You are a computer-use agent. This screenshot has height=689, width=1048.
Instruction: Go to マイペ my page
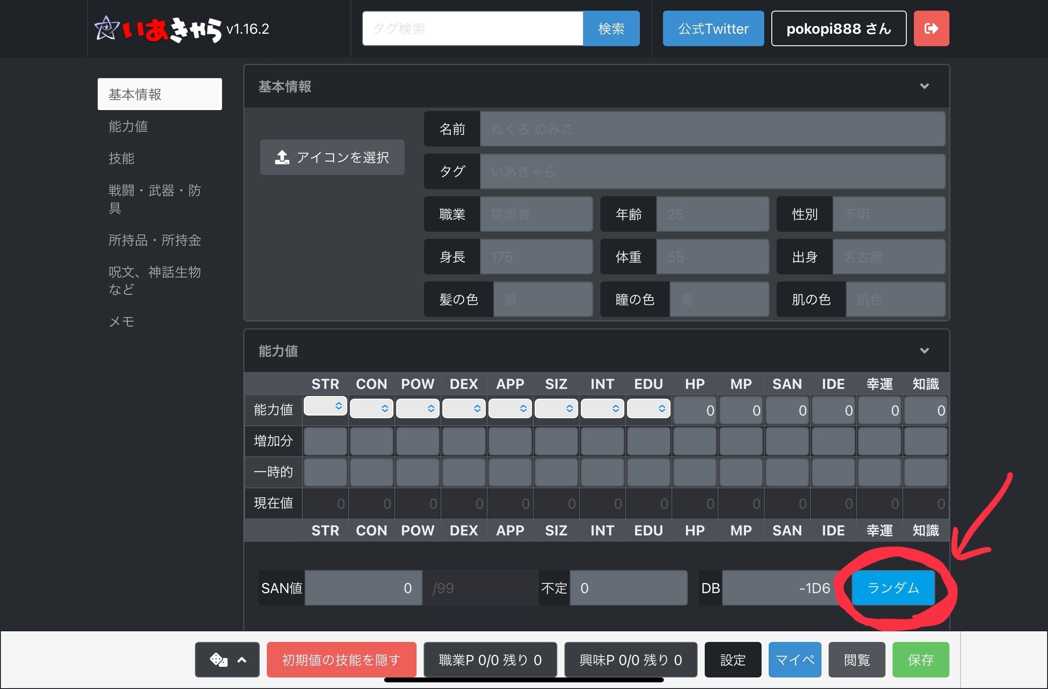click(795, 660)
